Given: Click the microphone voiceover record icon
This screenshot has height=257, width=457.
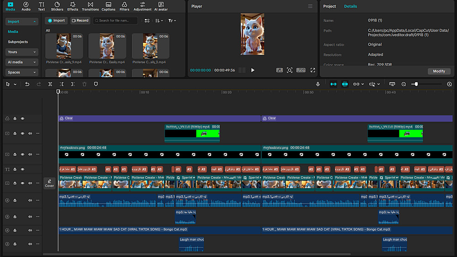Looking at the screenshot, I should tap(318, 84).
